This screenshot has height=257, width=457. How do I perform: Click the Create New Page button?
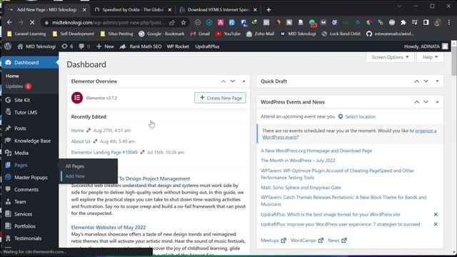tap(220, 98)
